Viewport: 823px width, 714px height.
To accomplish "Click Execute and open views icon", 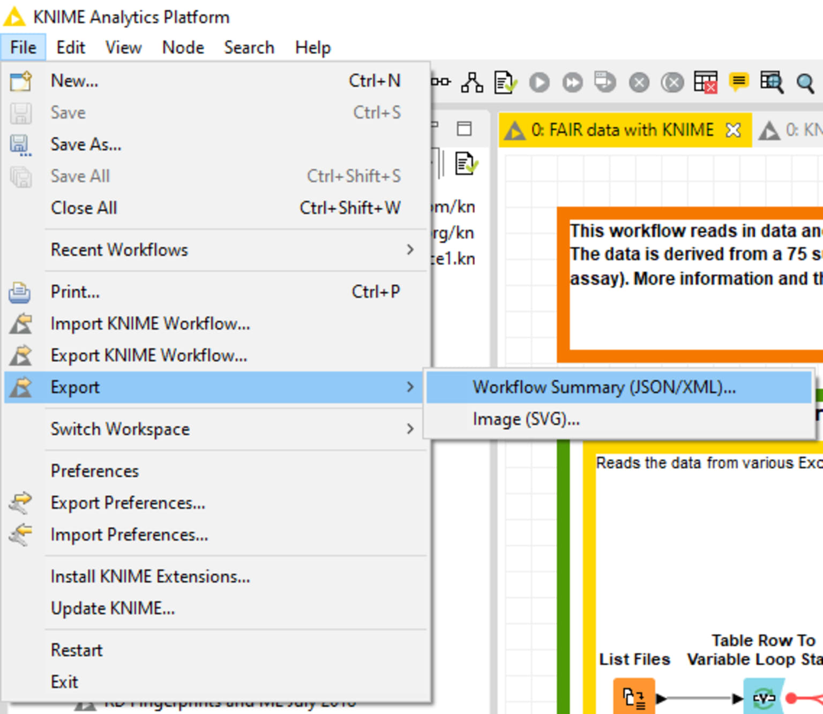I will (x=605, y=82).
